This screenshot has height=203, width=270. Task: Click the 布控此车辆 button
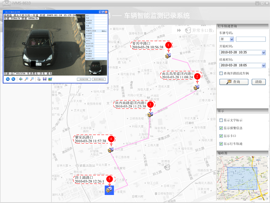(84, 79)
